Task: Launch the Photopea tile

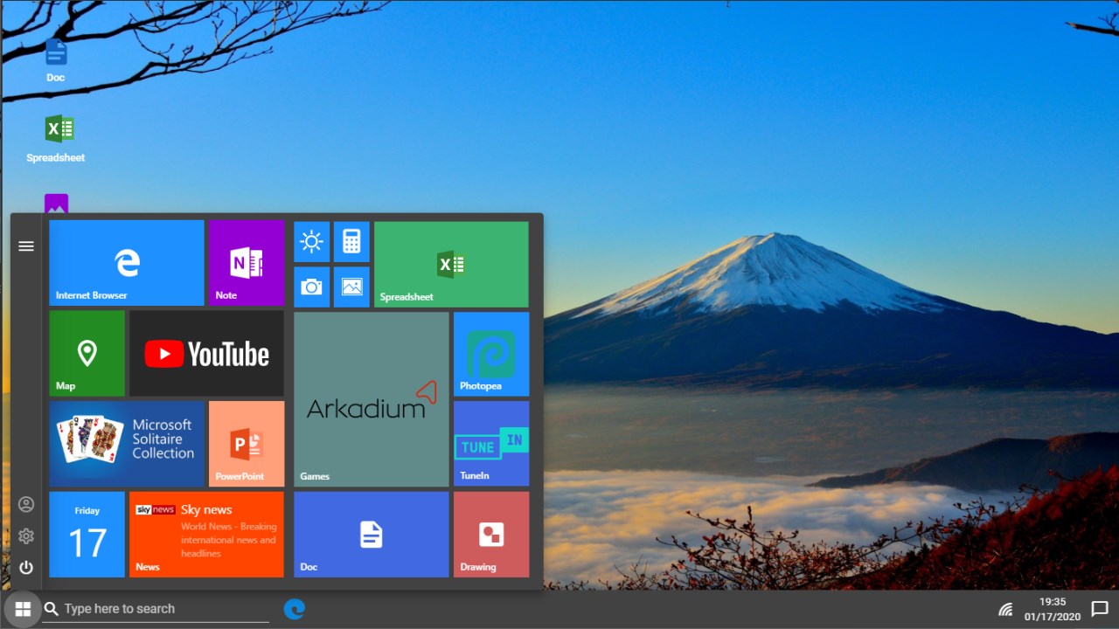Action: pos(491,354)
